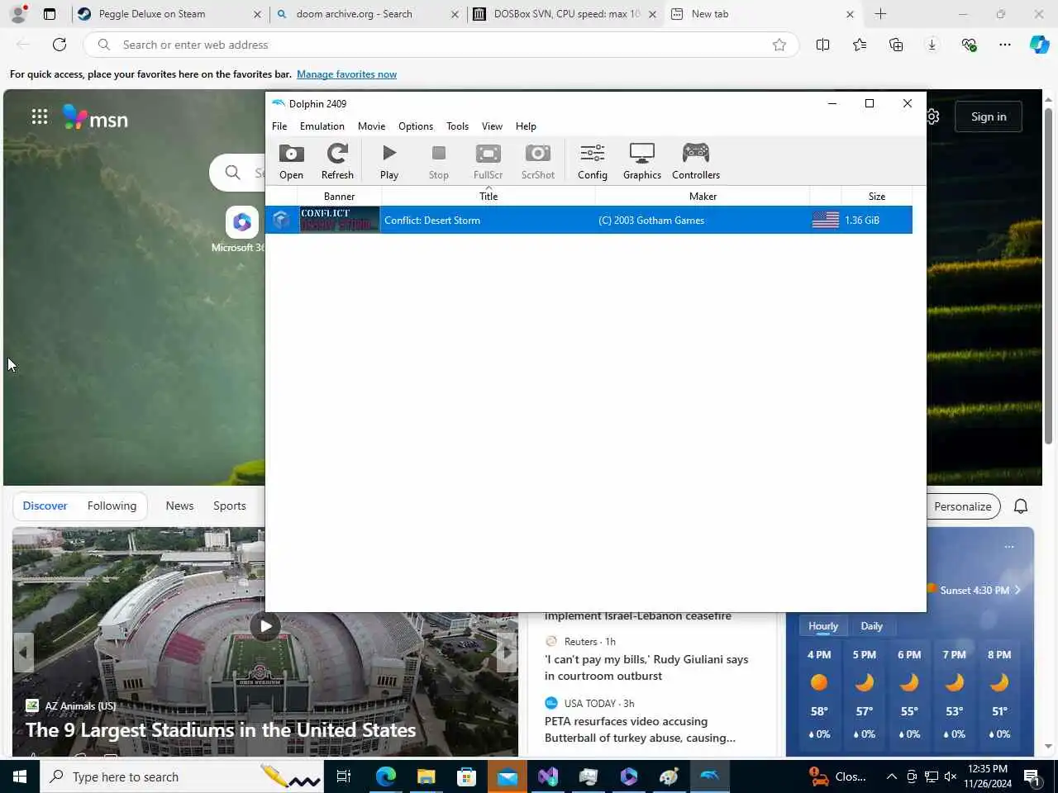The width and height of the screenshot is (1058, 793).
Task: Click the Stop toolbar icon in Dolphin
Action: click(x=439, y=161)
